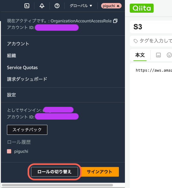Click the サインアウト button
Screen dimensions: 172x188
click(100, 172)
